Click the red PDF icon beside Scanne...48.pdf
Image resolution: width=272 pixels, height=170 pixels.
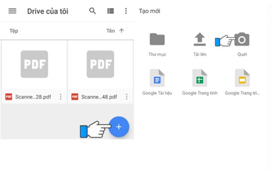tap(75, 97)
